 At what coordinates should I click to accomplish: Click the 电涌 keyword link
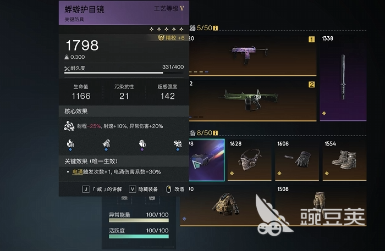[78, 172]
